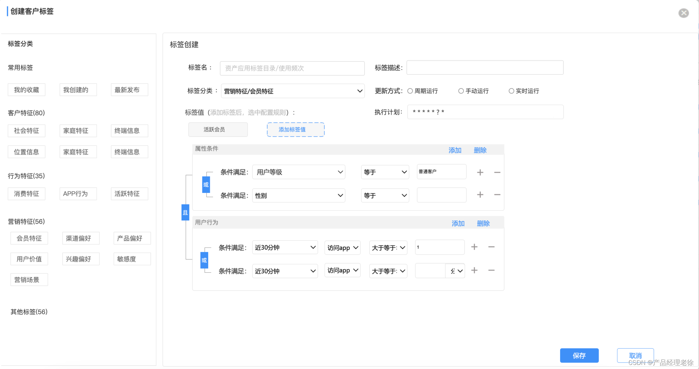Click minus icon on 性别 condition row
Viewport: 699px width, 369px height.
click(x=497, y=195)
